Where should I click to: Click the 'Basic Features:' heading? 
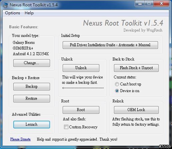coord(24,27)
